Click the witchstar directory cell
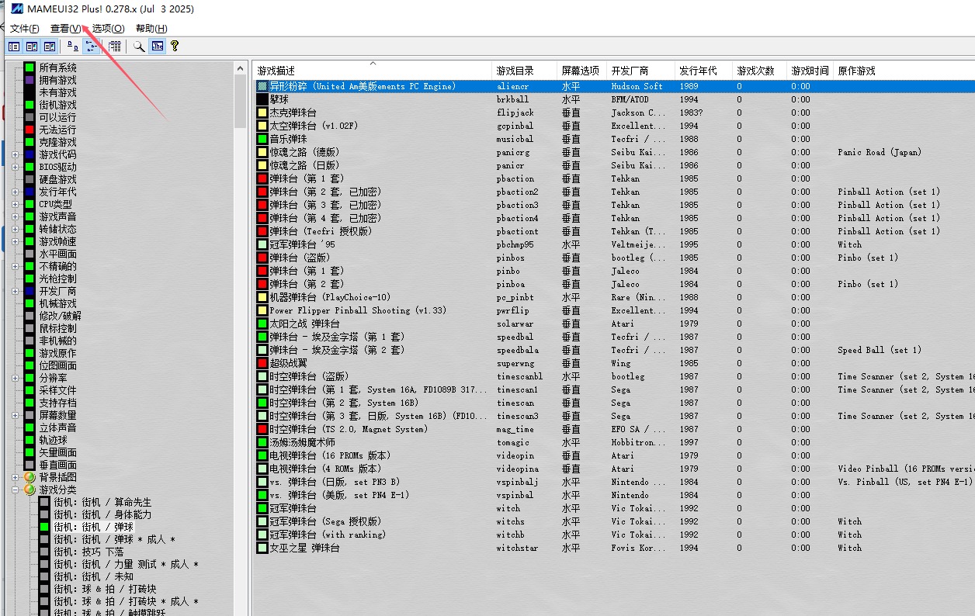 (518, 548)
